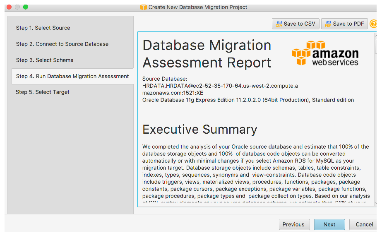Go to Step 2. Connect to Source Database
Image resolution: width=382 pixels, height=238 pixels.
62,44
